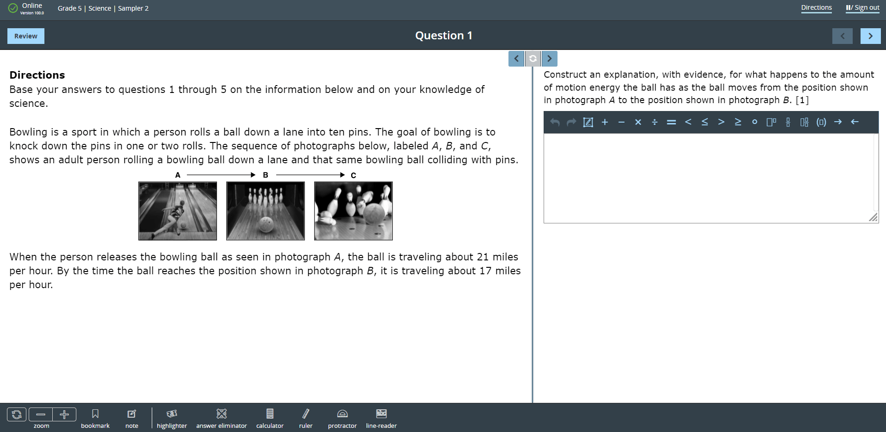Insert a parentheses template
The height and width of the screenshot is (432, 886).
[x=821, y=122]
